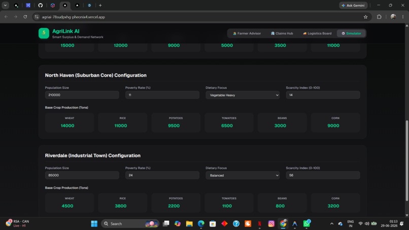The width and height of the screenshot is (409, 230).
Task: Click the page vertical scrollbar thumb
Action: coord(407,160)
